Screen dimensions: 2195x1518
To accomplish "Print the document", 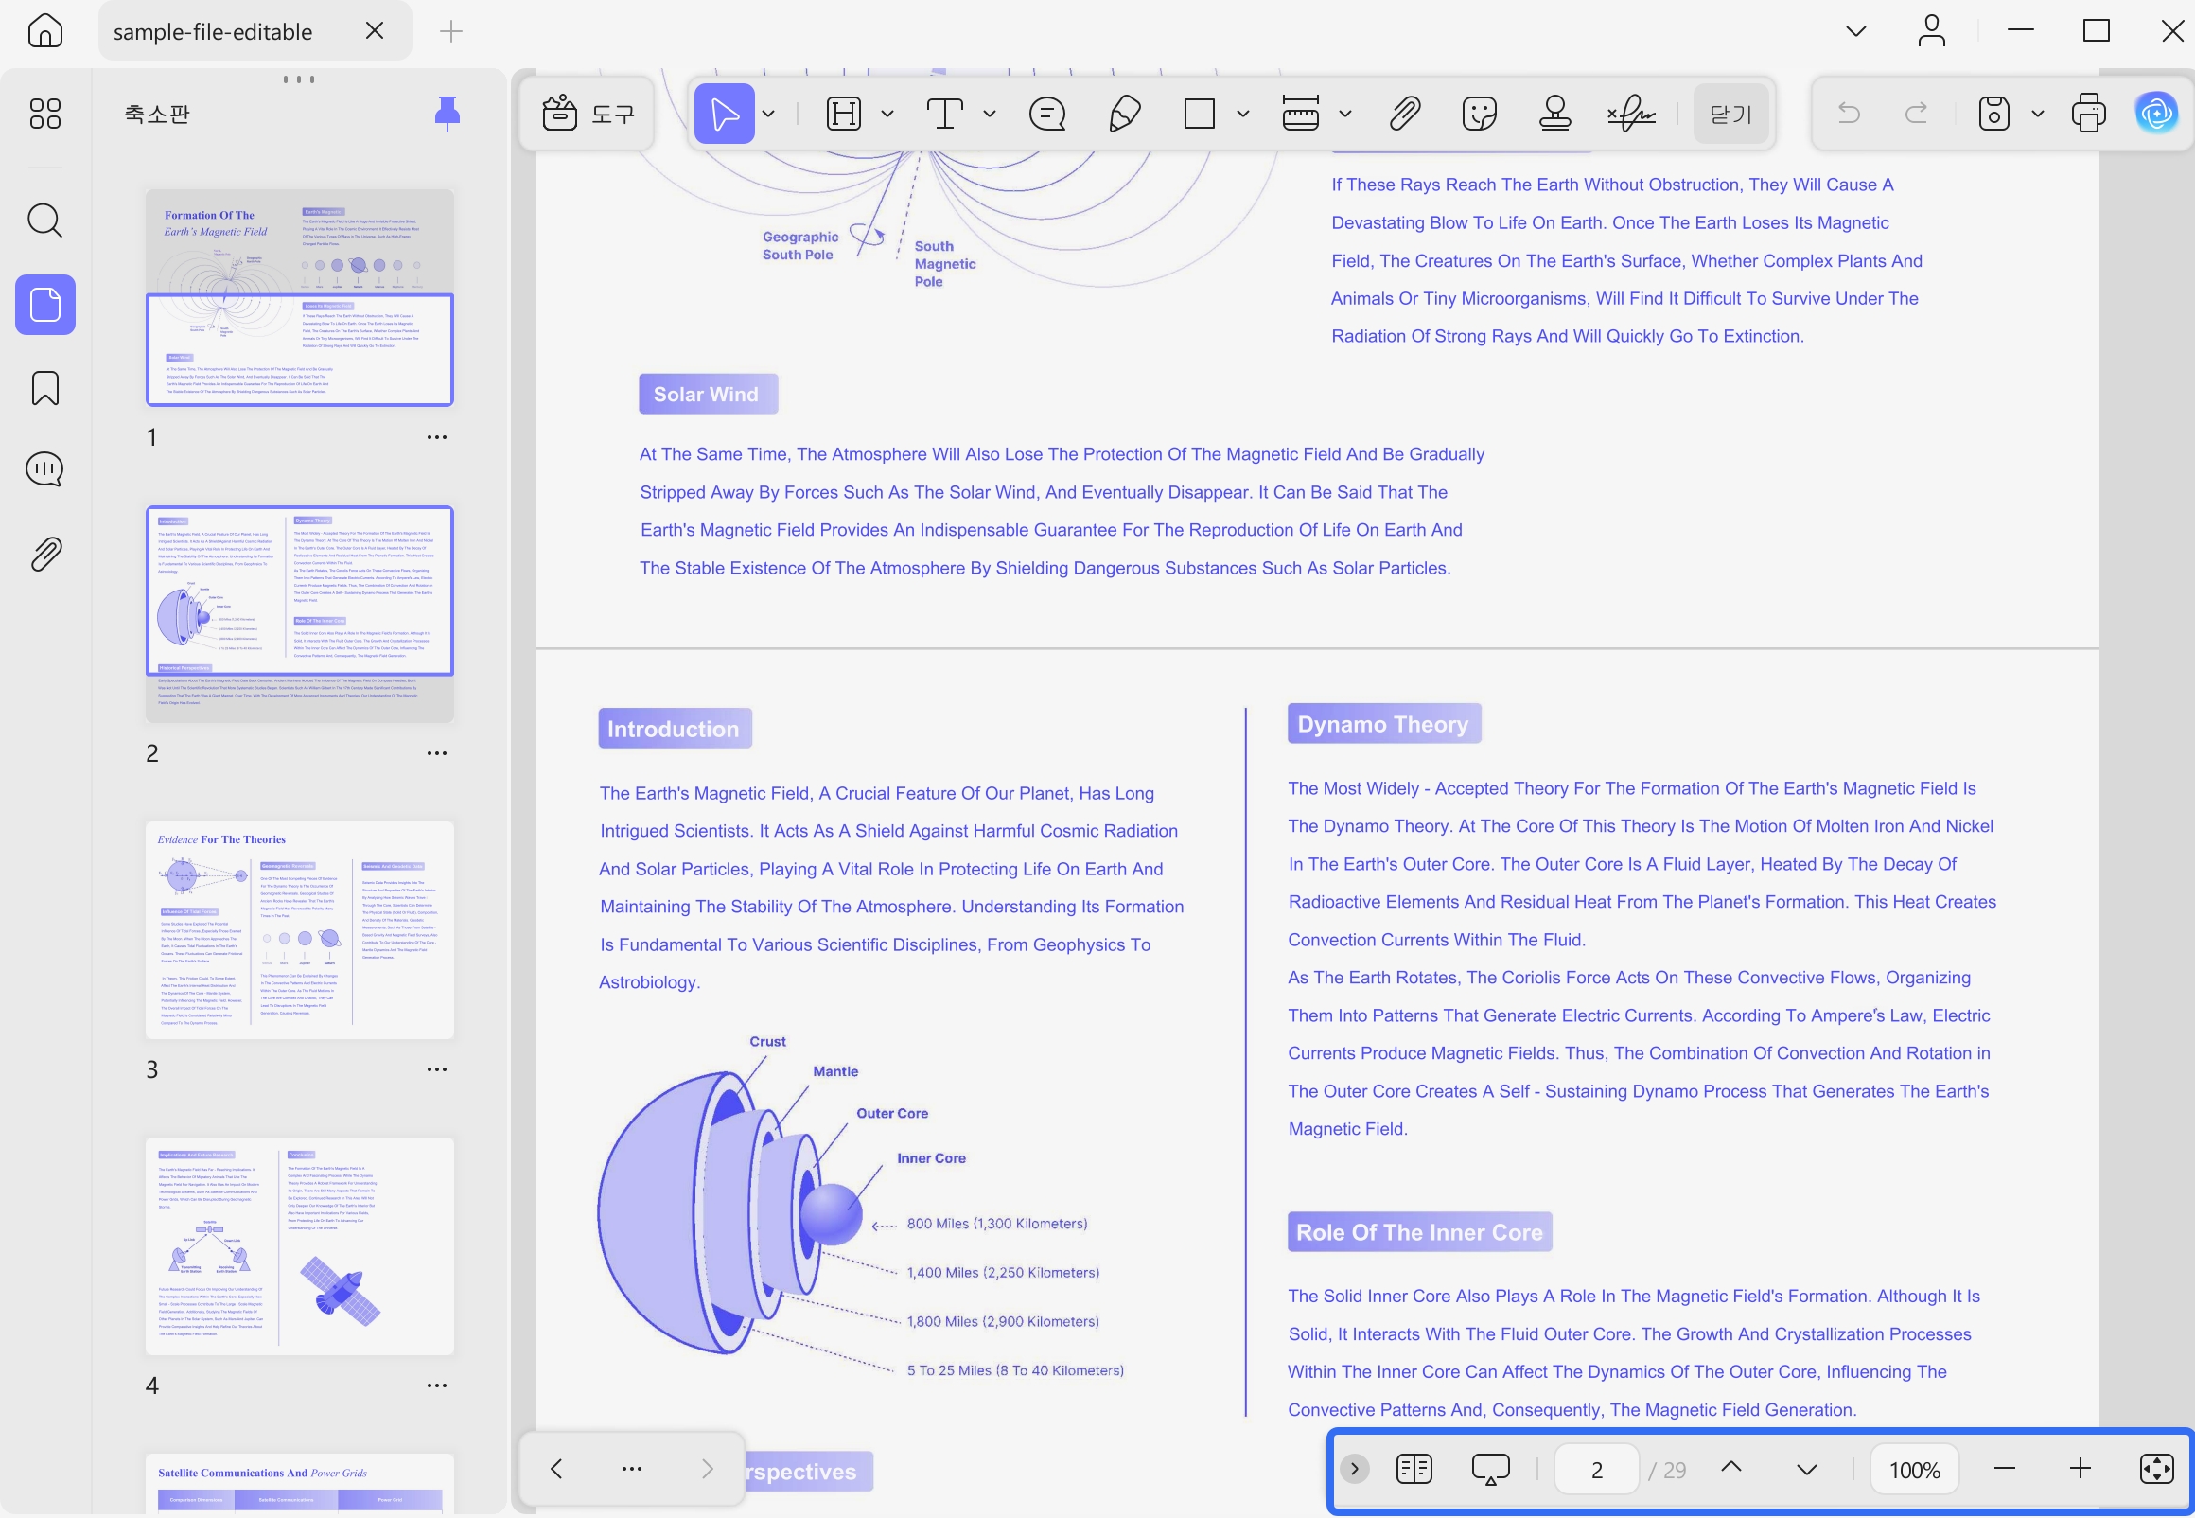I will 2087,115.
